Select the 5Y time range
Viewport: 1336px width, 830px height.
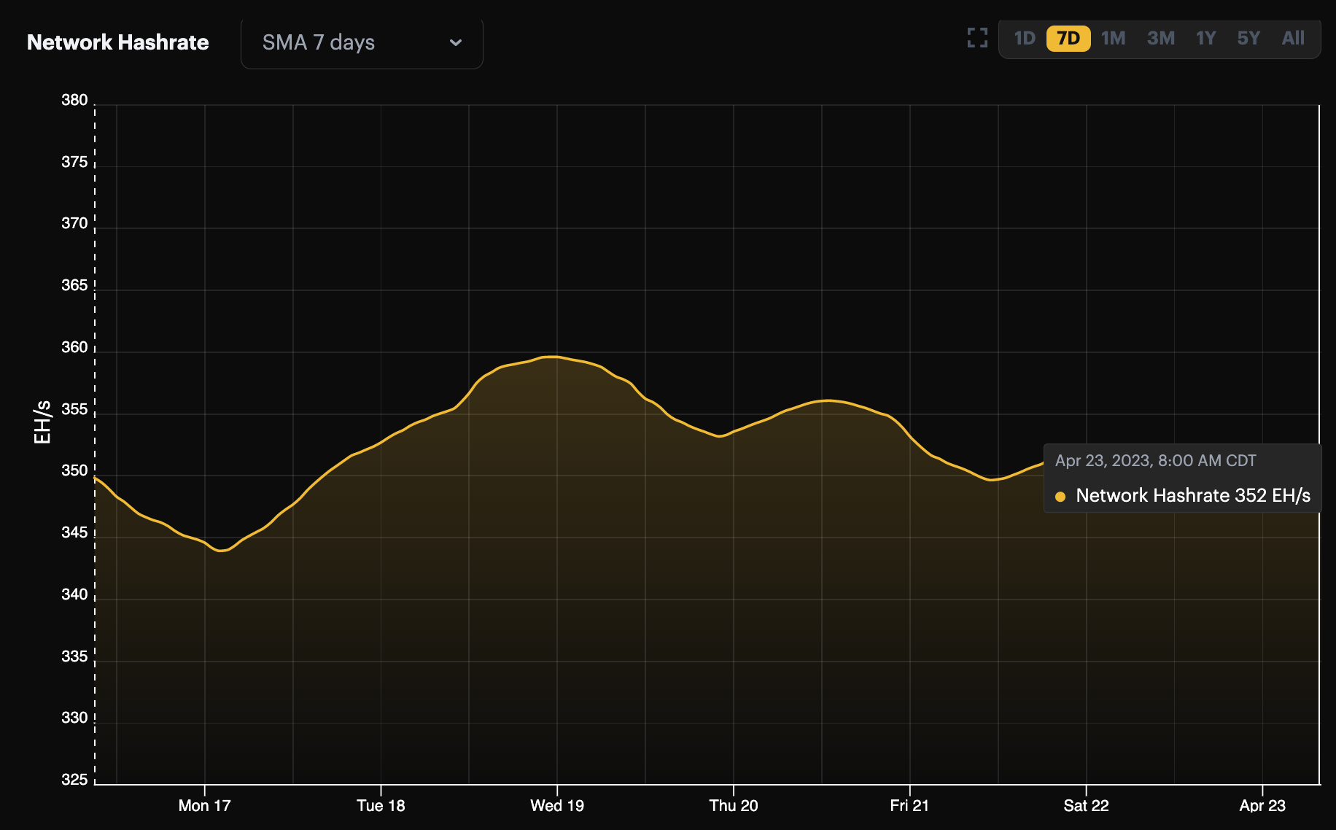pos(1248,39)
